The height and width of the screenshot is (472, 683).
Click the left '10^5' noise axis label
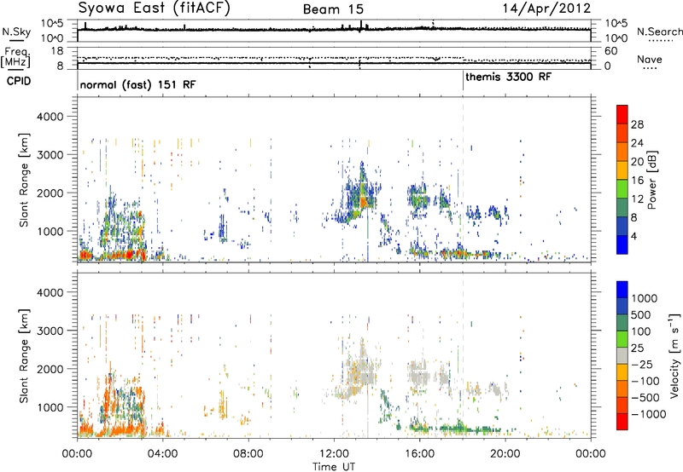click(x=52, y=24)
